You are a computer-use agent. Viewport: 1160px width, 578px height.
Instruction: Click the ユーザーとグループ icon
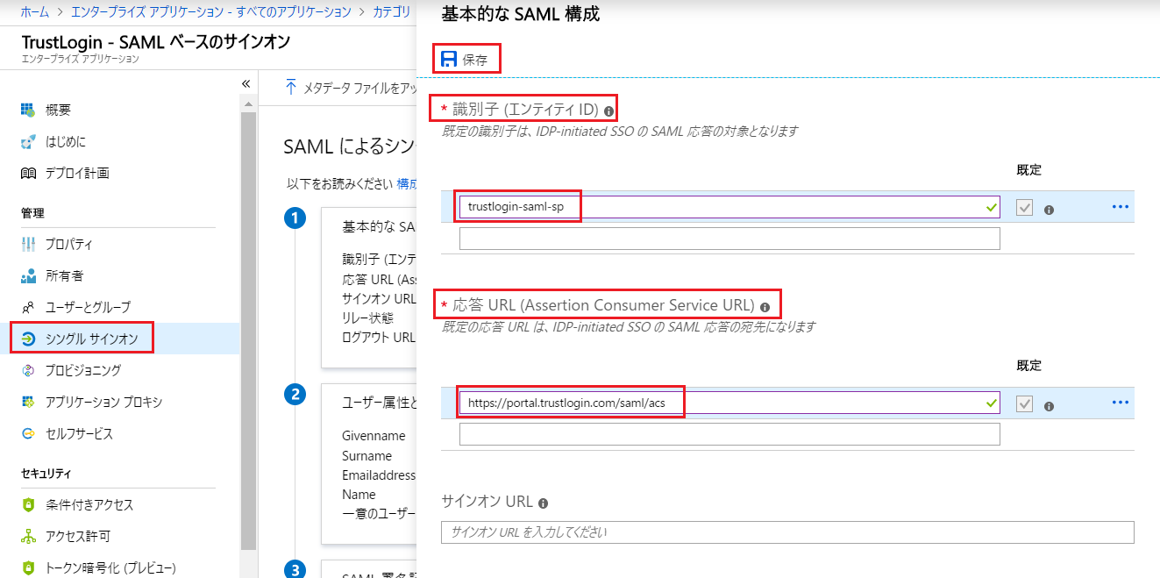pyautogui.click(x=28, y=307)
